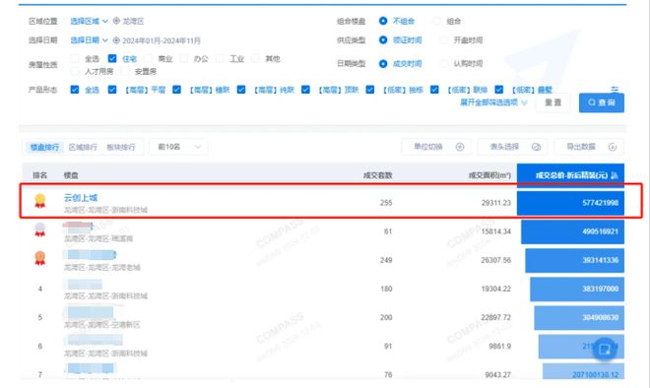Switch to the 板块排行 tab

click(121, 147)
